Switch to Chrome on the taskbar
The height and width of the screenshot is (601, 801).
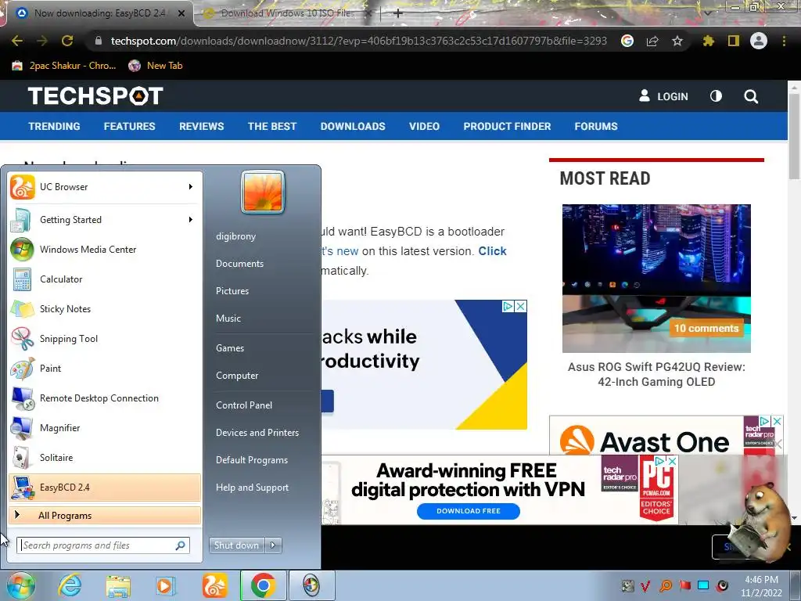(x=263, y=585)
